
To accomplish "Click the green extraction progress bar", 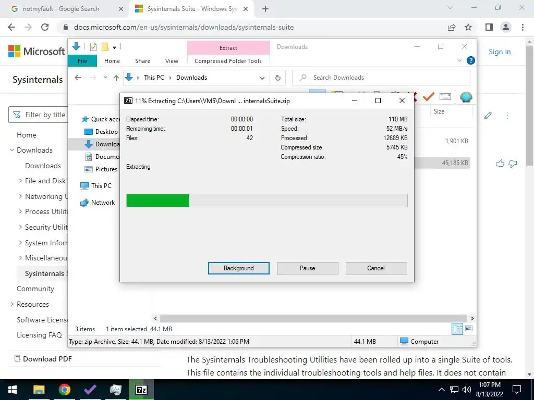I will coord(266,201).
